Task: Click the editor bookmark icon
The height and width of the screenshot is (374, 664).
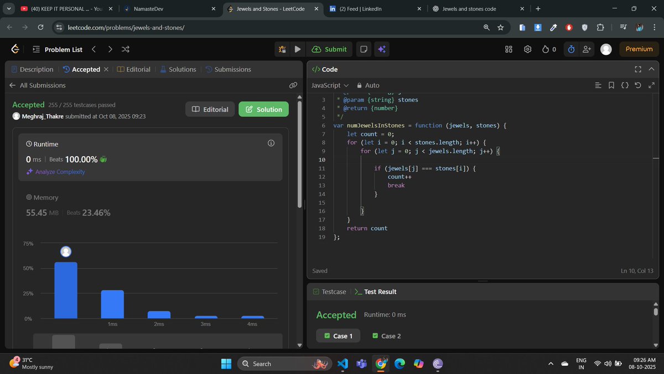Action: (611, 85)
